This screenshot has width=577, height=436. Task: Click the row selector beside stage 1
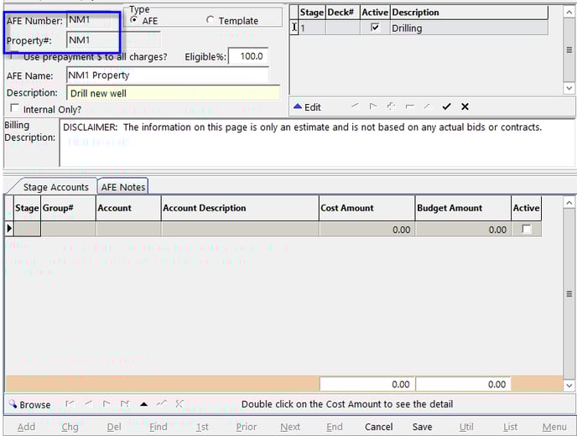pos(294,28)
